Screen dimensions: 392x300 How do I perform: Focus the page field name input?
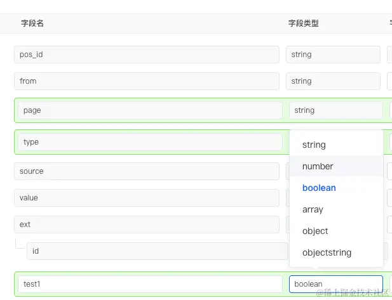150,110
